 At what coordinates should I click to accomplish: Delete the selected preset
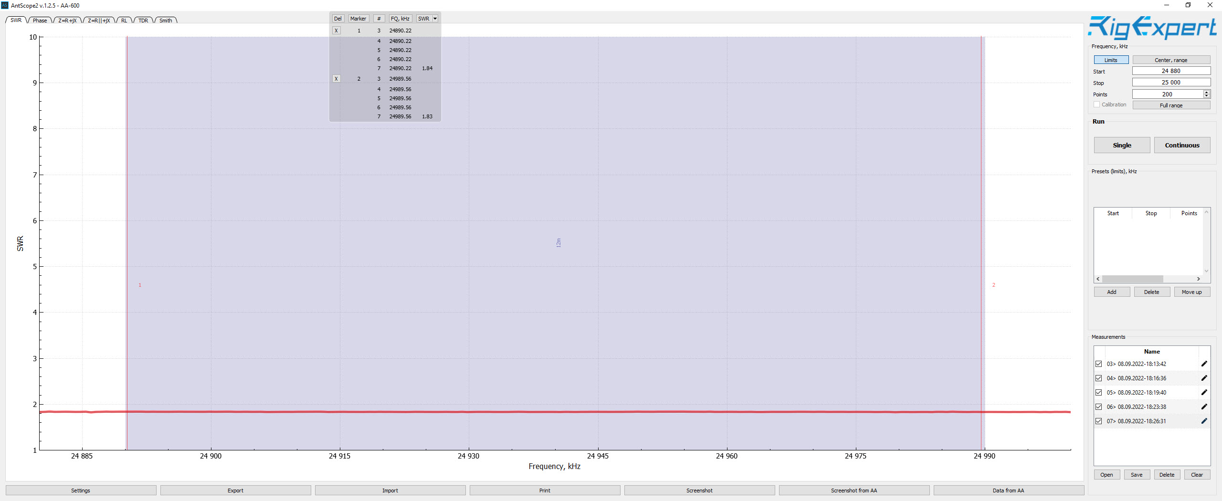[1151, 292]
